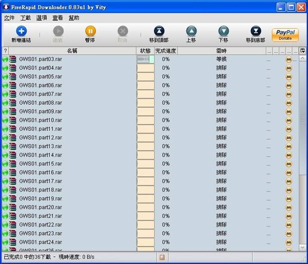Click the Add Links (新增連結) plus icon
Screen dimensions: 308x264
click(x=21, y=31)
